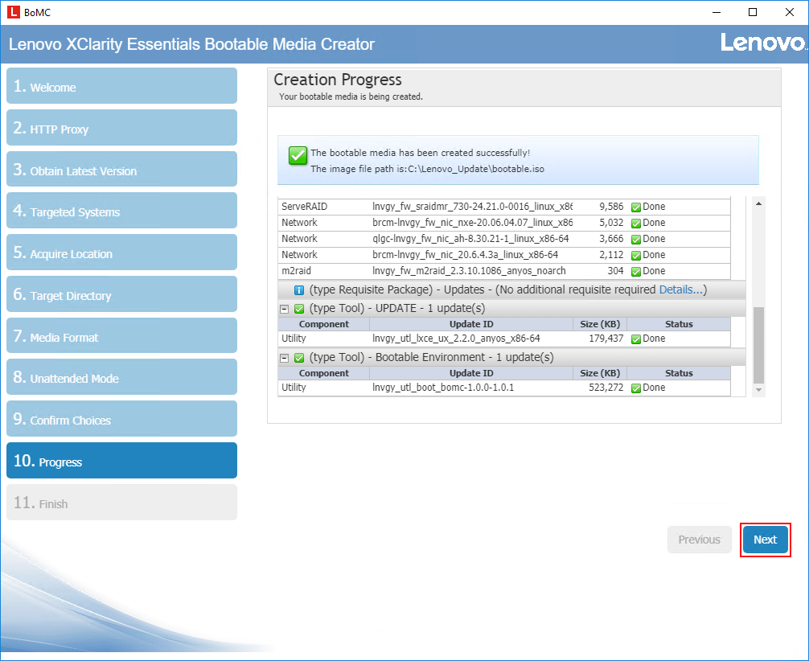Select the lnvgy_utl_lxce_ux update ID

pos(456,339)
